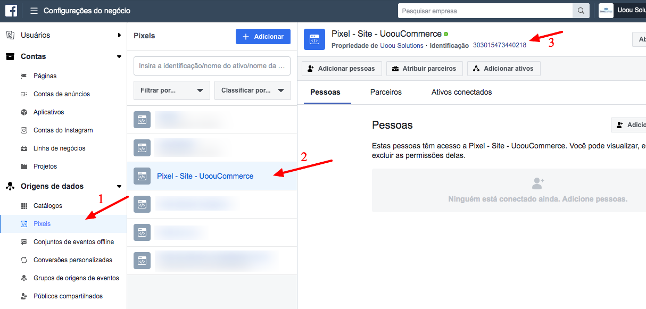Image resolution: width=646 pixels, height=309 pixels.
Task: Click the Públicos compartilhados icon
Action: pos(23,296)
